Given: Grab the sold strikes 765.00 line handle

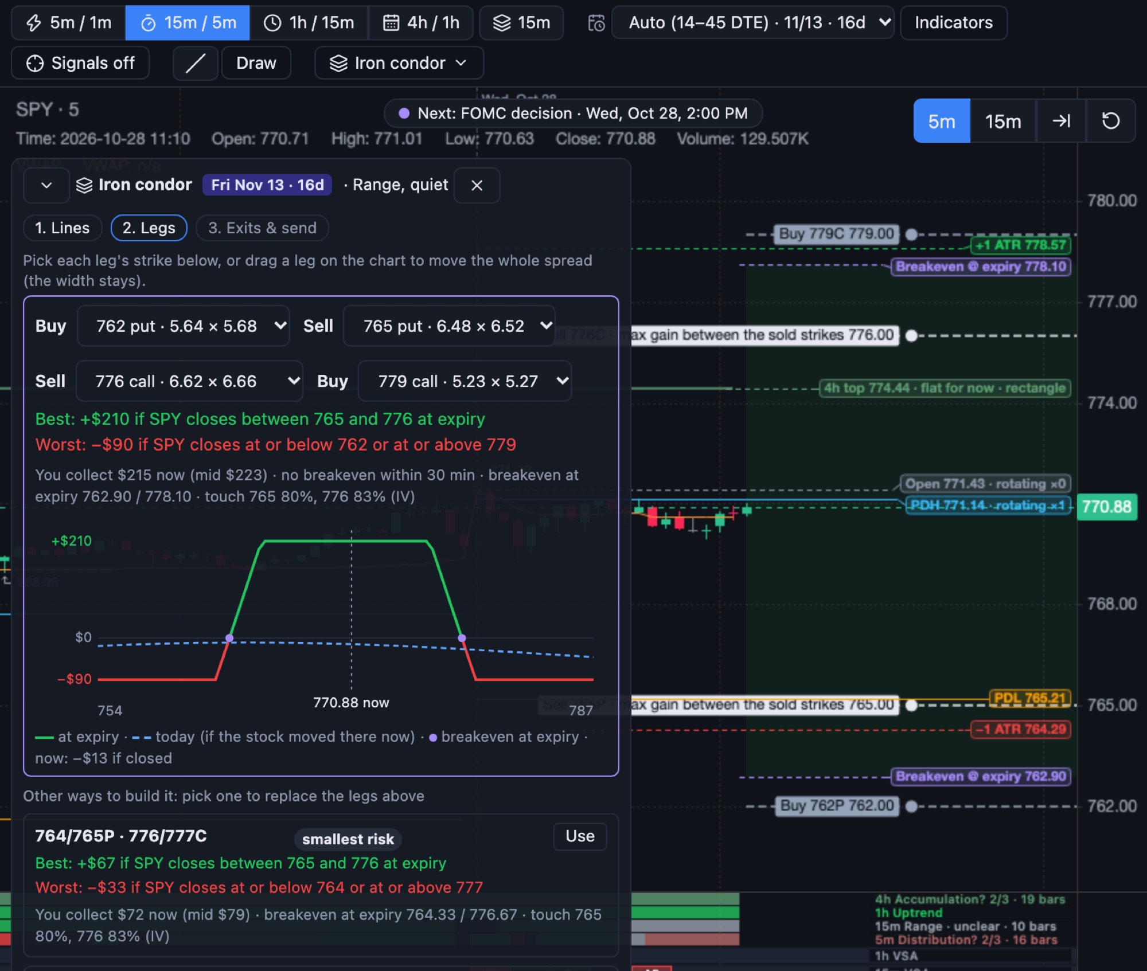Looking at the screenshot, I should tap(911, 705).
